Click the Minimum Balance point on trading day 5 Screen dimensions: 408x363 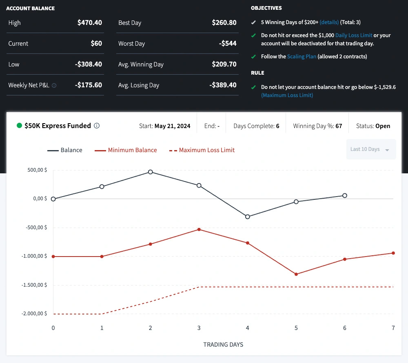pos(296,274)
